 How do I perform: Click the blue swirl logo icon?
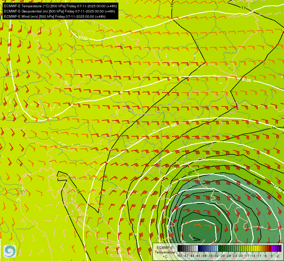(x=10, y=251)
